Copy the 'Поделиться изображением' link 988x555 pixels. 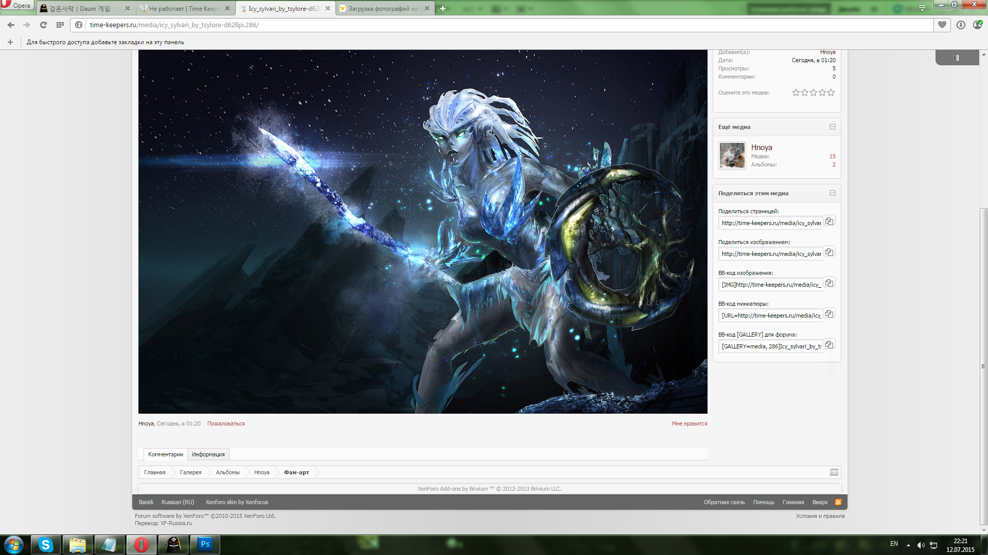[829, 252]
